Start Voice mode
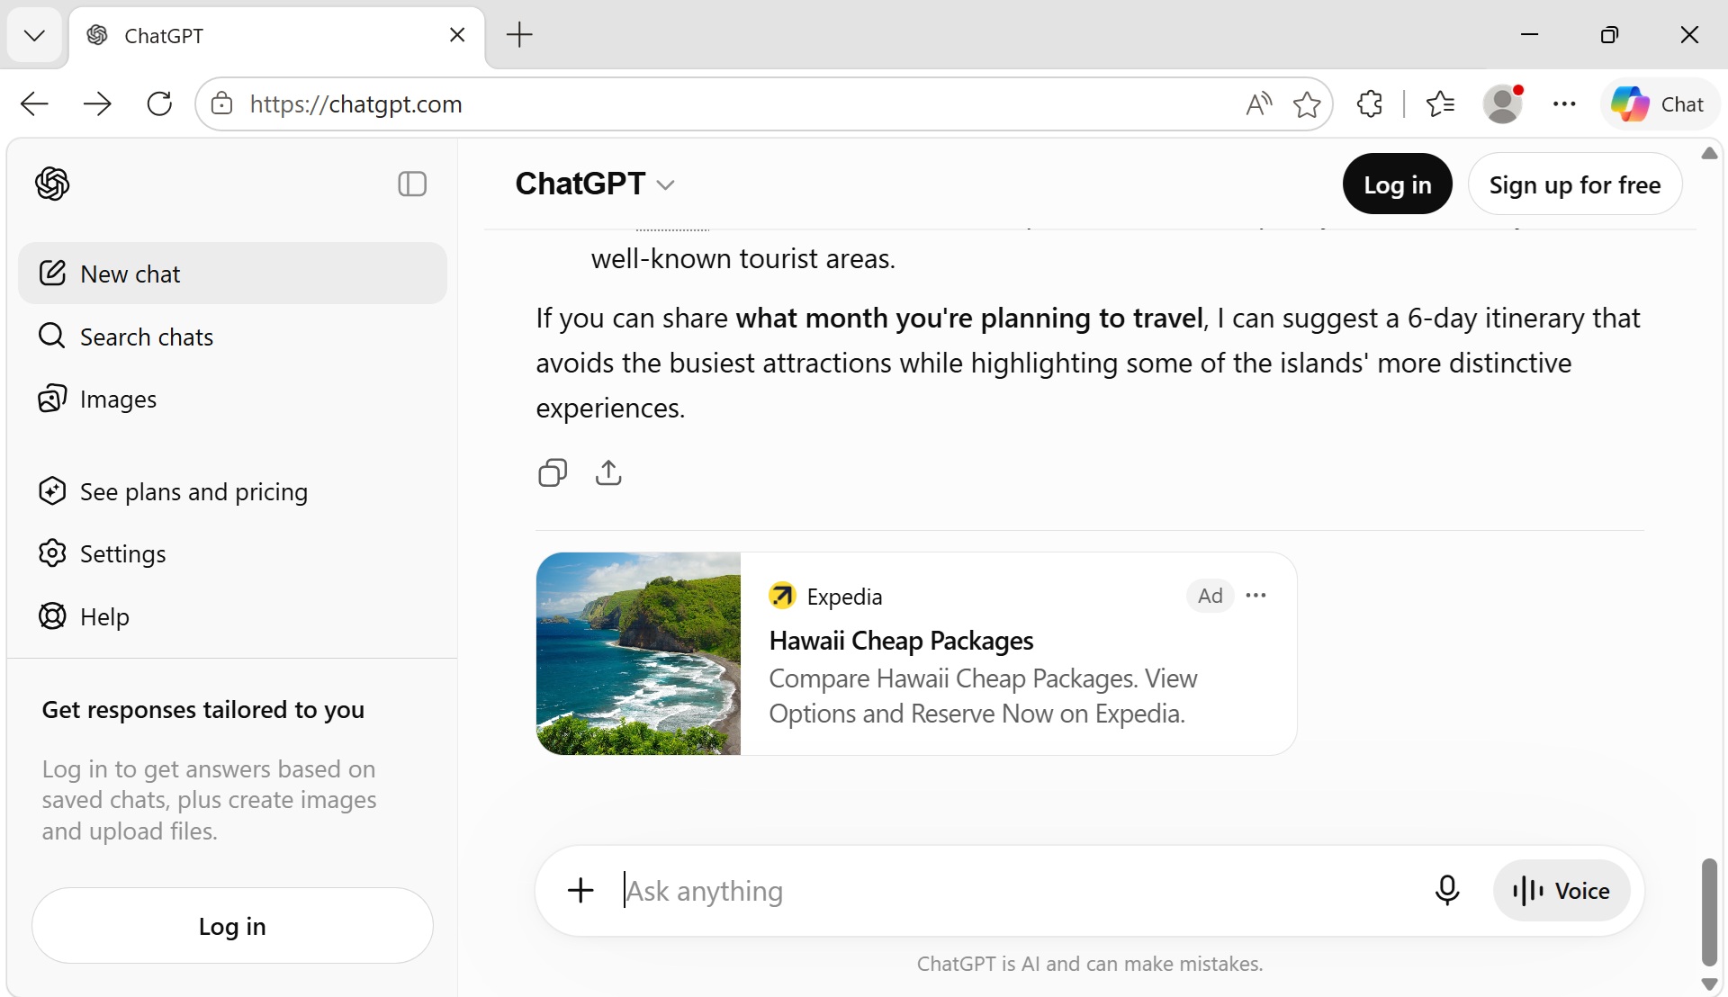1728x997 pixels. 1561,891
